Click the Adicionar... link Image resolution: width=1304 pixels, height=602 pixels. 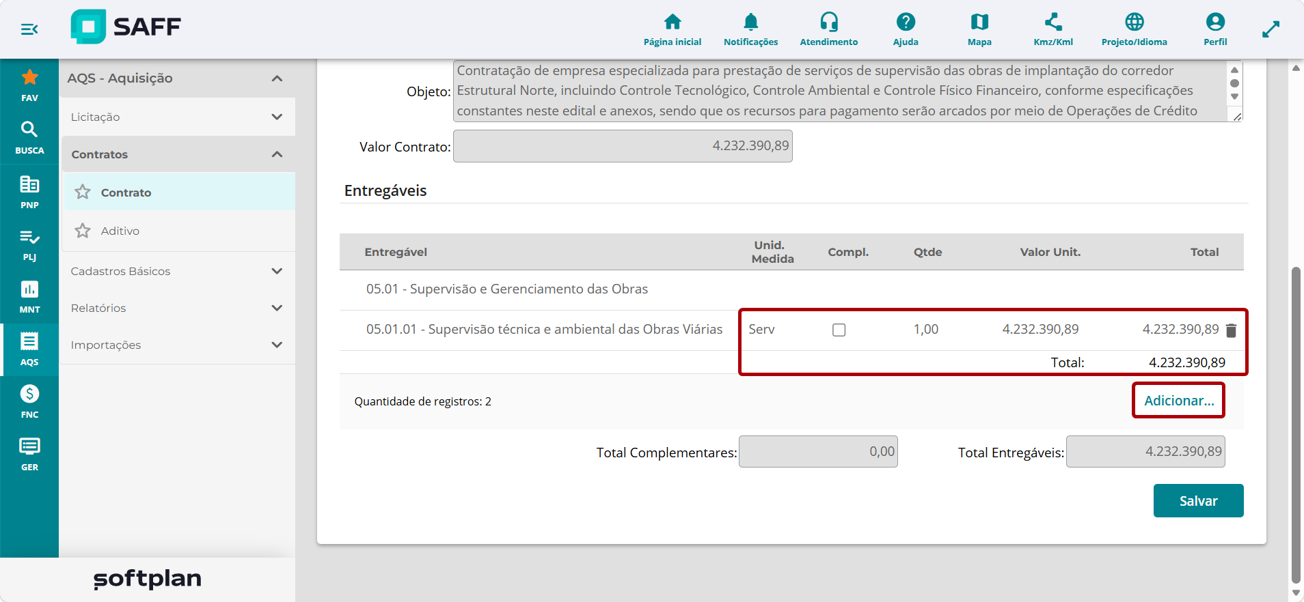pyautogui.click(x=1179, y=401)
